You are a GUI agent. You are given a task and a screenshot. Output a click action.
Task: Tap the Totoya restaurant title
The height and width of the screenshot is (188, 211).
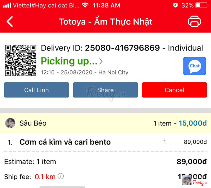(105, 21)
